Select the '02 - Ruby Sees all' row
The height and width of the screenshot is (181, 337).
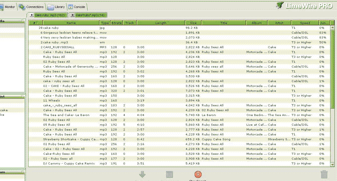coord(179,159)
